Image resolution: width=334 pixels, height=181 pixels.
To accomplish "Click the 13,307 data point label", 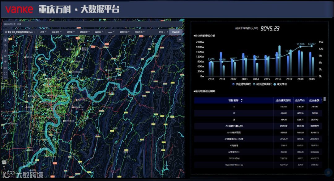I will pos(311,44).
